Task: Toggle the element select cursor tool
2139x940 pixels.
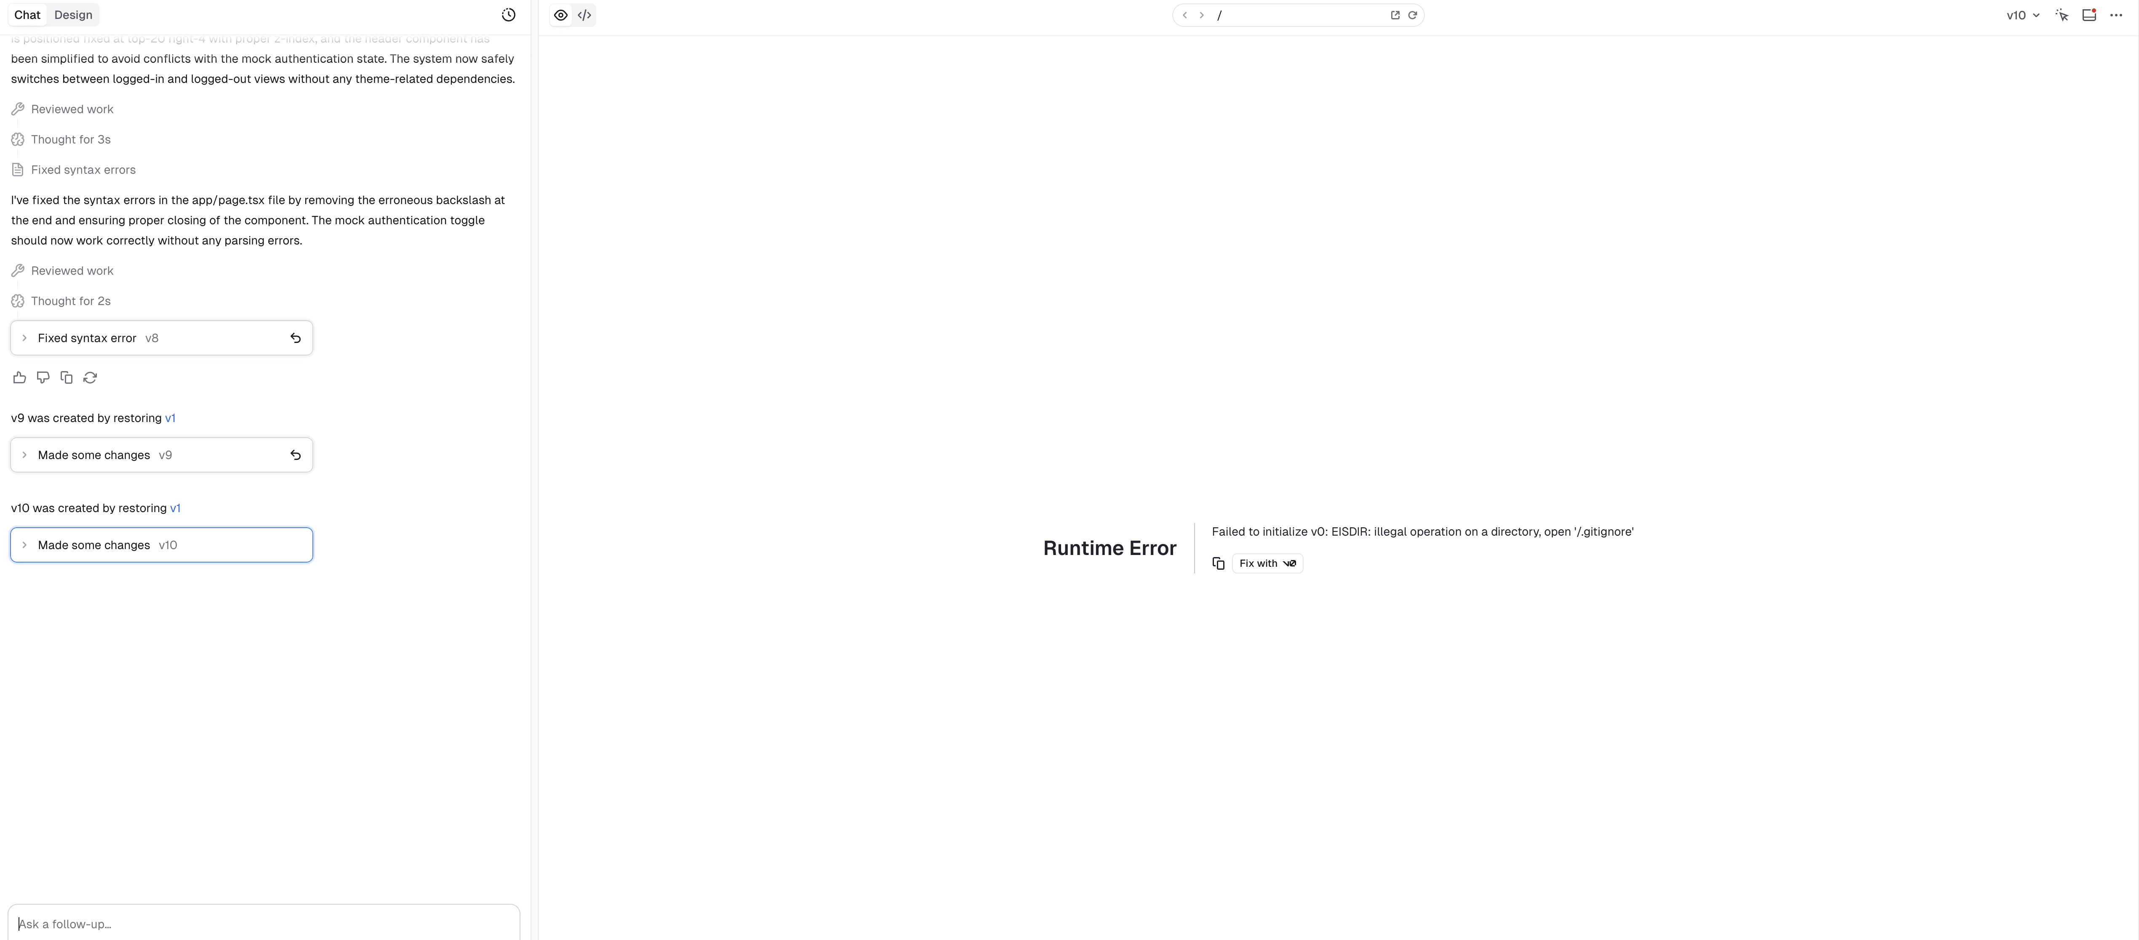Action: click(2062, 15)
